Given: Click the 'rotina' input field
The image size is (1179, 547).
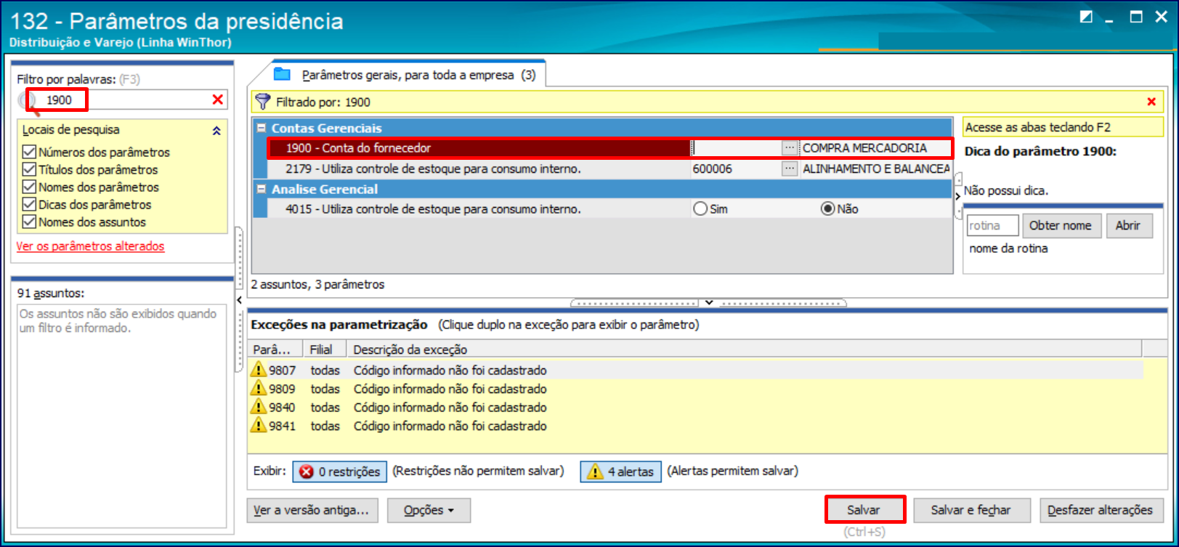Looking at the screenshot, I should [x=992, y=225].
